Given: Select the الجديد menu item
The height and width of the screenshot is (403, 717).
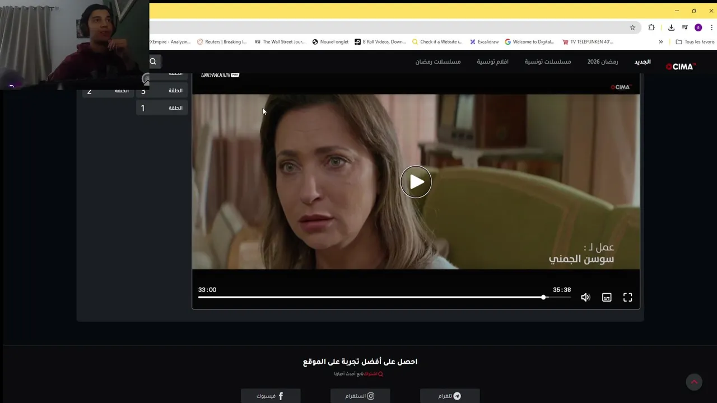Looking at the screenshot, I should tap(642, 62).
